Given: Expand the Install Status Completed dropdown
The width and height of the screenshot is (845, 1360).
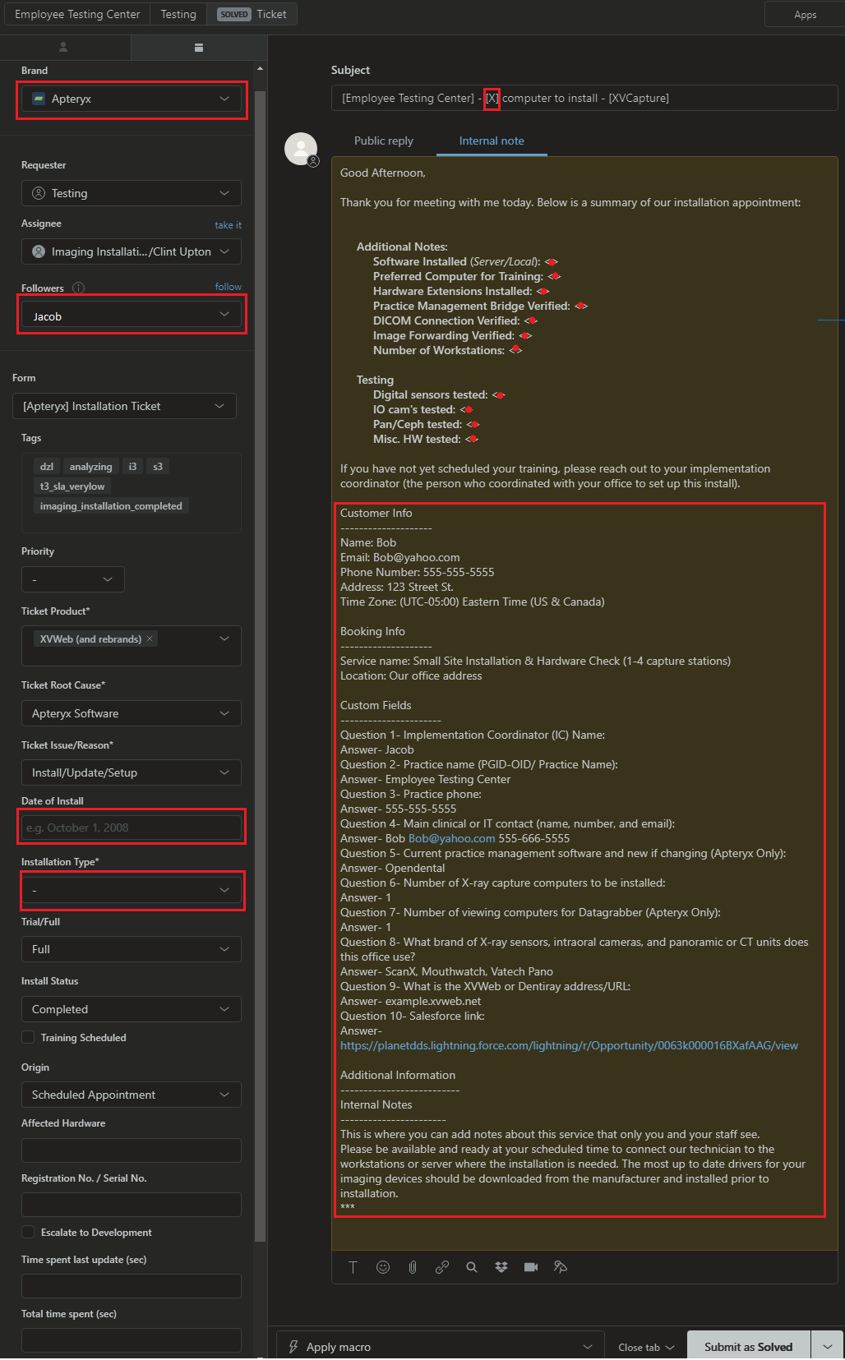Looking at the screenshot, I should pyautogui.click(x=132, y=1009).
